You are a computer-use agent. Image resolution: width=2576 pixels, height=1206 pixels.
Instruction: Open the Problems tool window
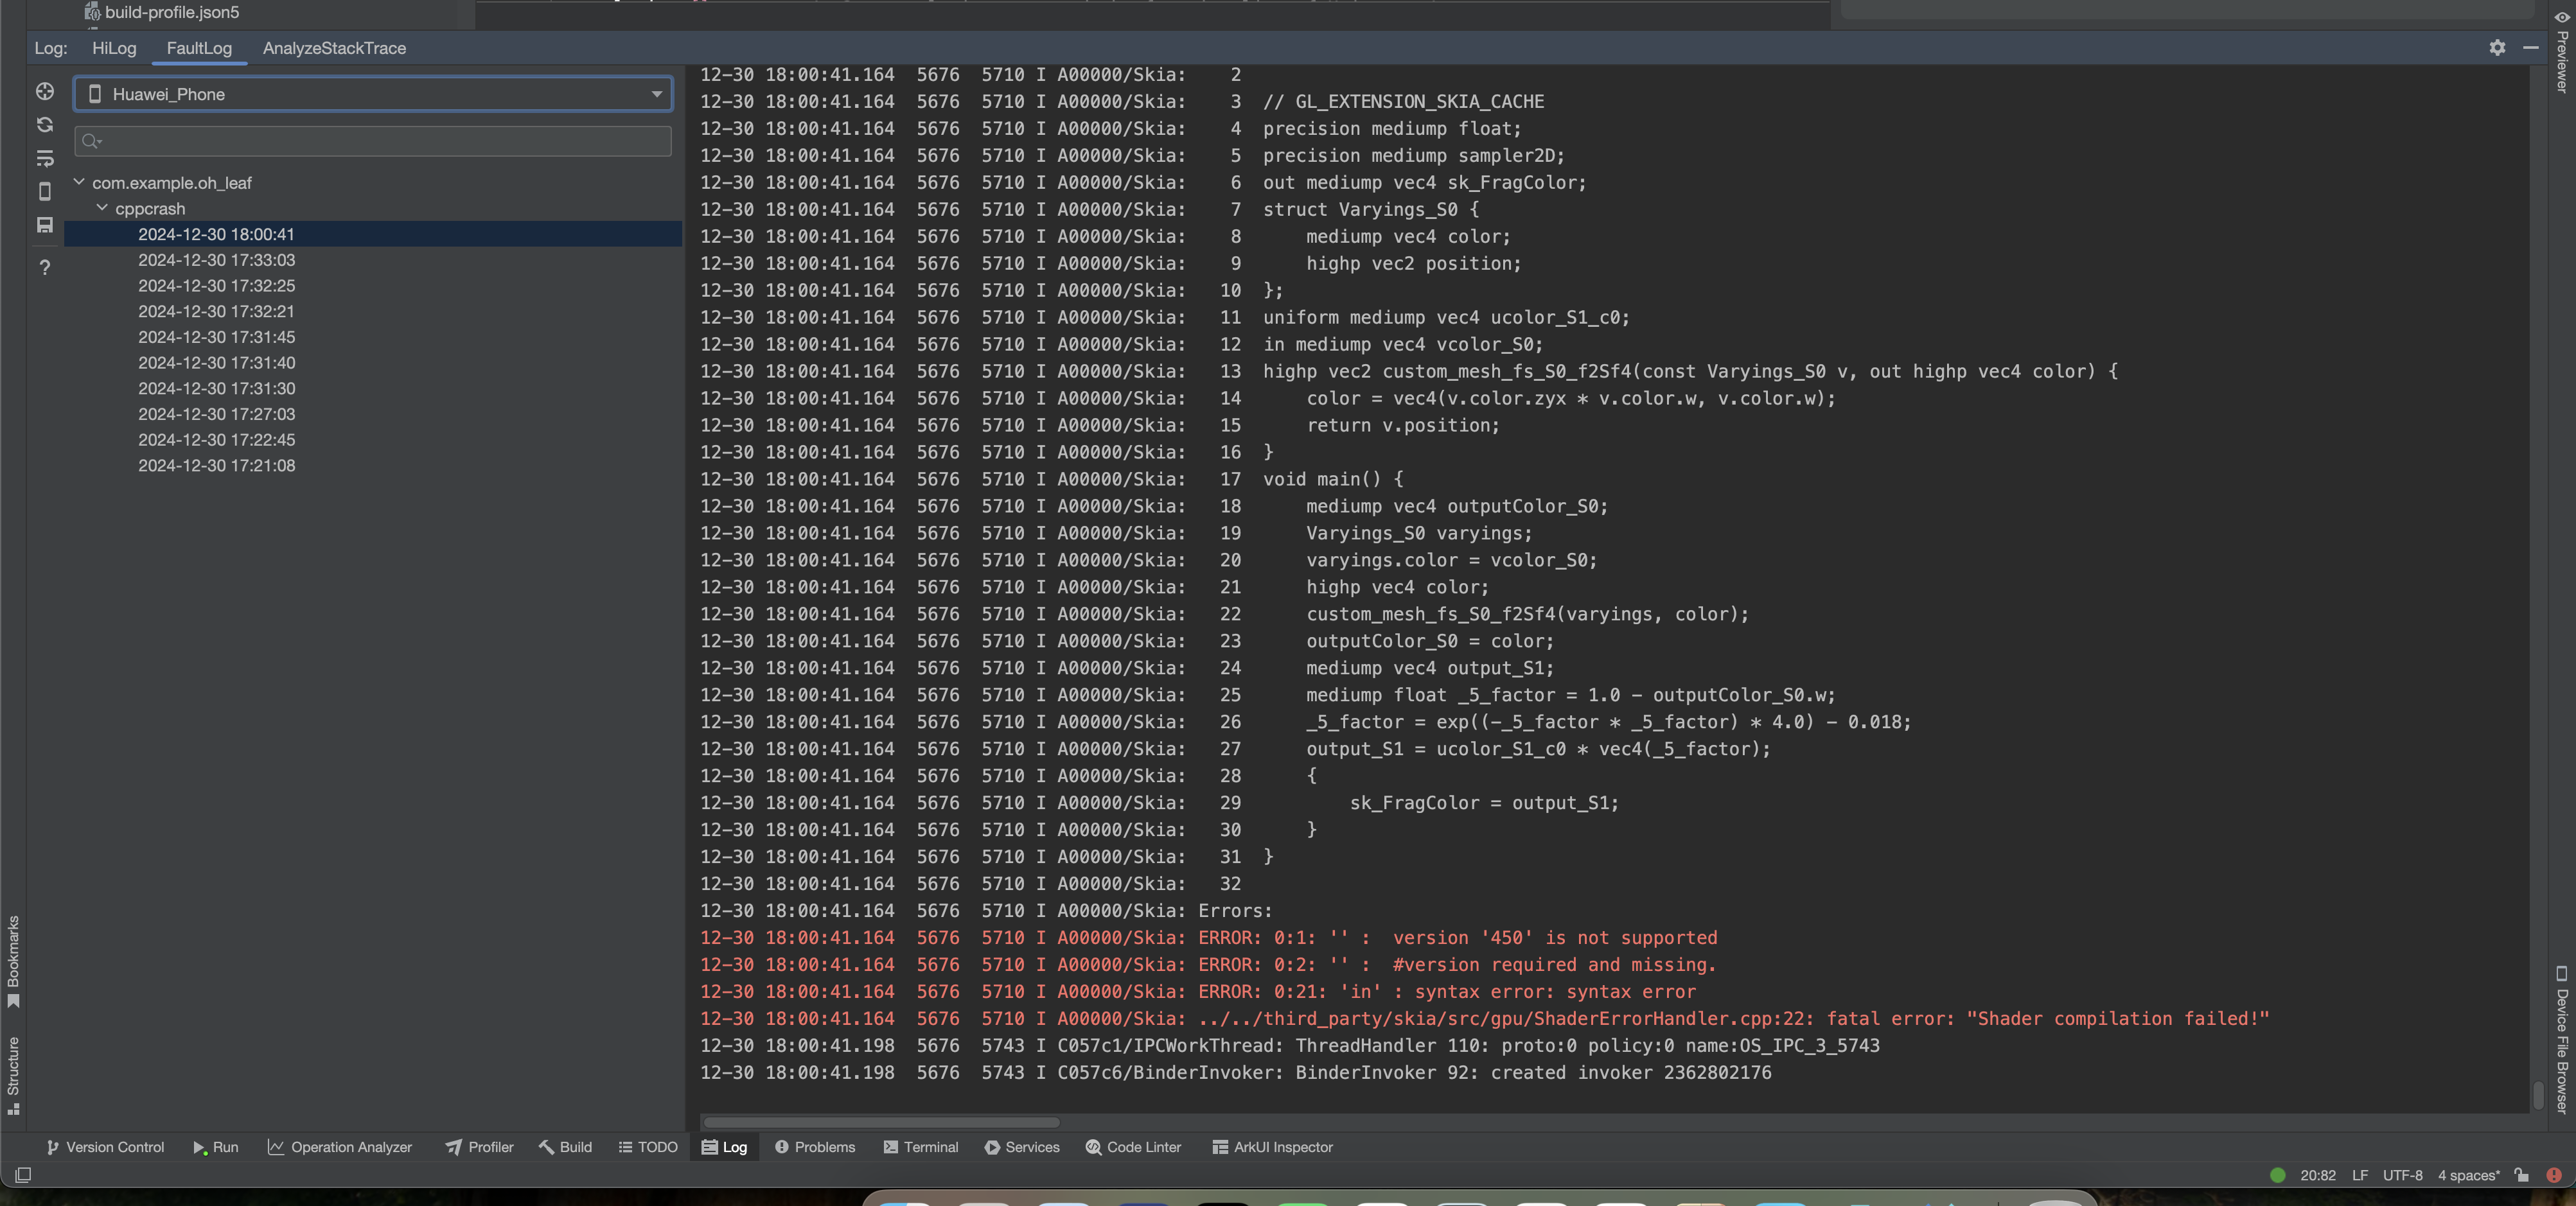tap(815, 1147)
